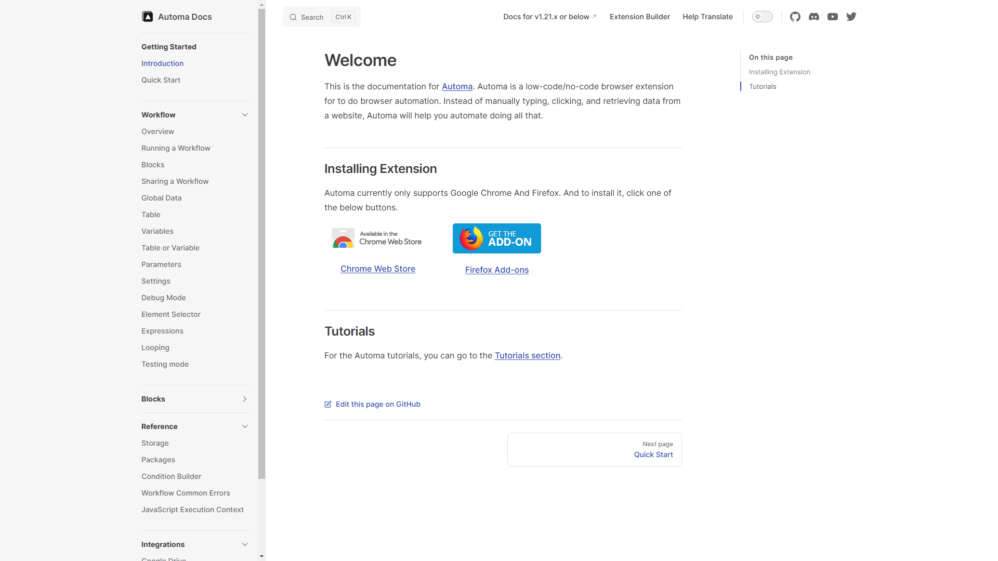This screenshot has height=561, width=998.
Task: Jump to Tutorials in page outline
Action: point(763,86)
